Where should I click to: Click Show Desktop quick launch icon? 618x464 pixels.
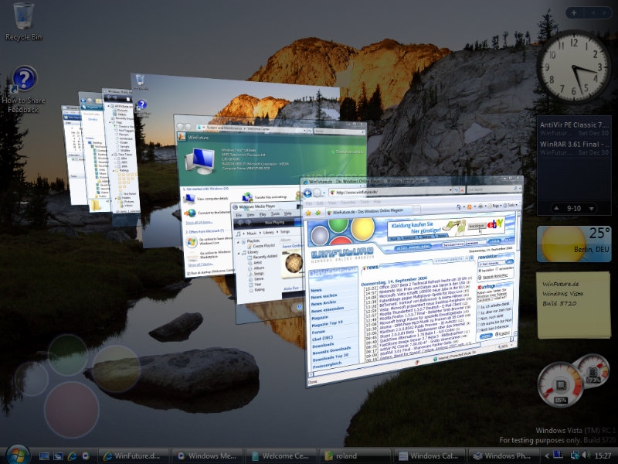[x=44, y=456]
